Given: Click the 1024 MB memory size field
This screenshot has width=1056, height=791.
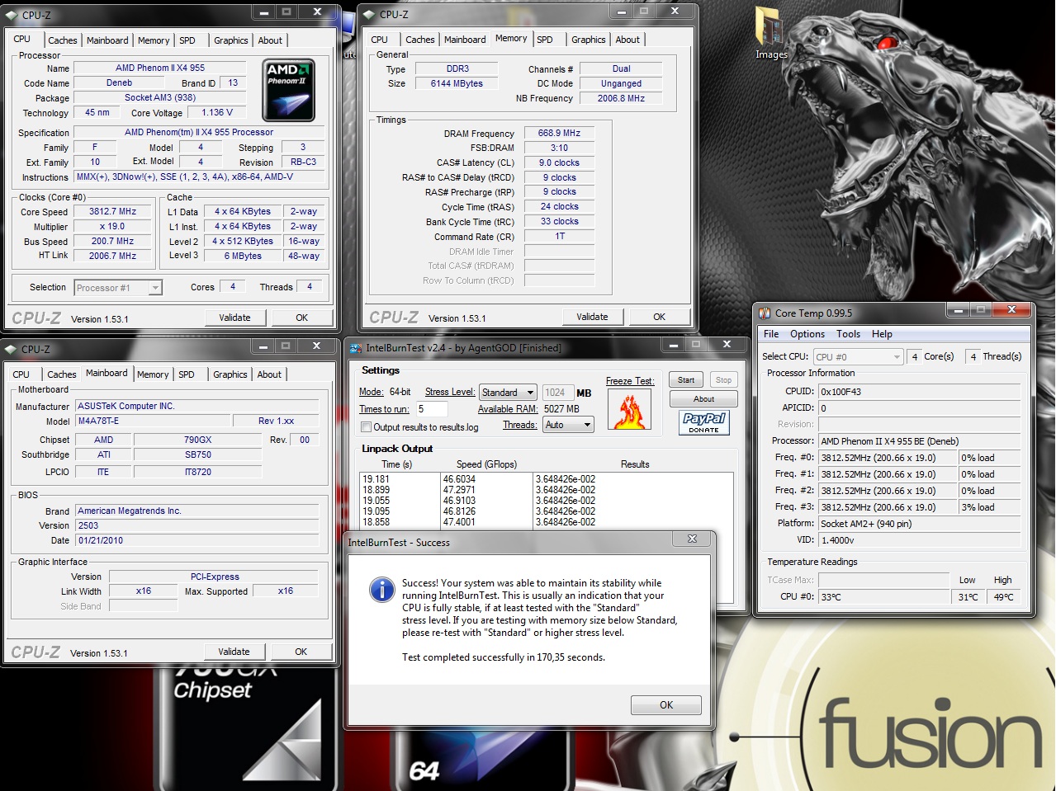Looking at the screenshot, I should click(x=556, y=393).
